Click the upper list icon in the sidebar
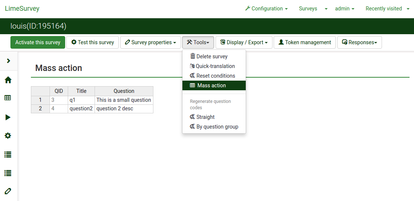Screen dimensions: 414x201 [x=8, y=155]
